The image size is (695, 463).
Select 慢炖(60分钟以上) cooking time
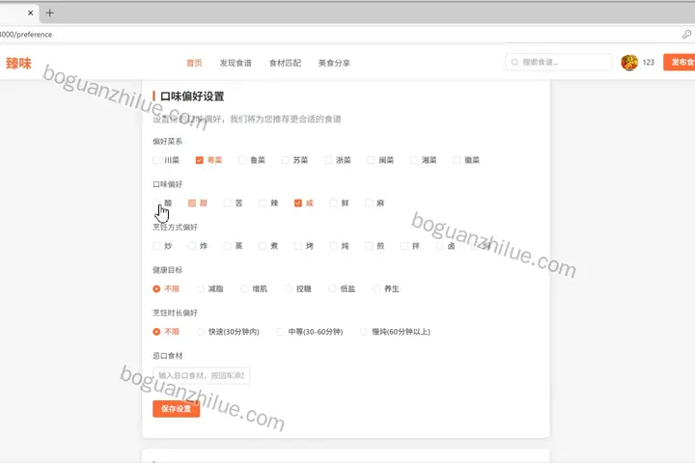(364, 332)
